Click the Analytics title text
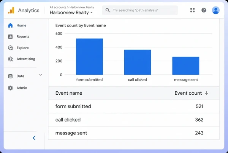 coord(28,11)
